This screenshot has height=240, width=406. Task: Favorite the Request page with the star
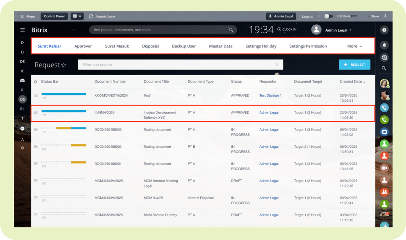64,65
